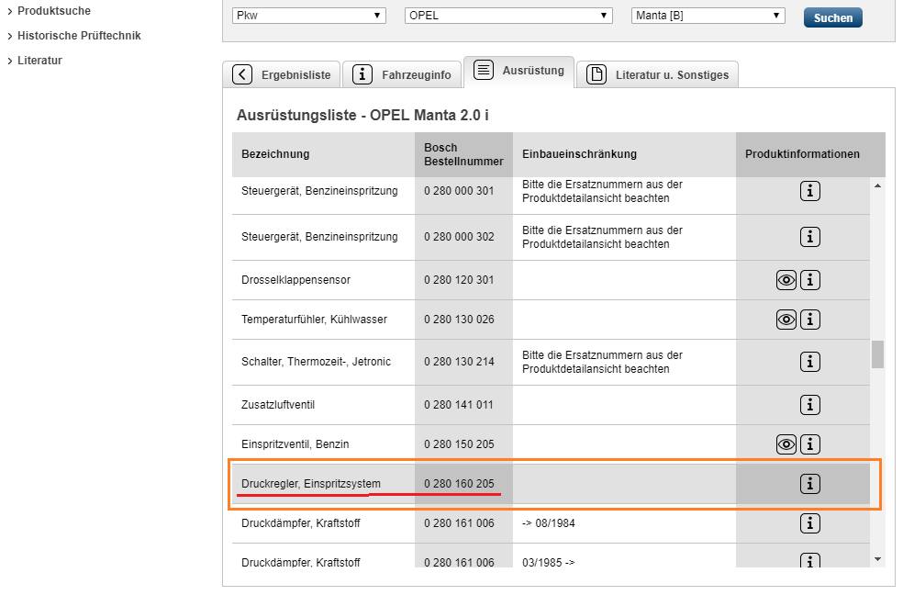Open info for Druckdämpfer 03/1985 -> row
Screen dimensions: 903x595
click(809, 560)
